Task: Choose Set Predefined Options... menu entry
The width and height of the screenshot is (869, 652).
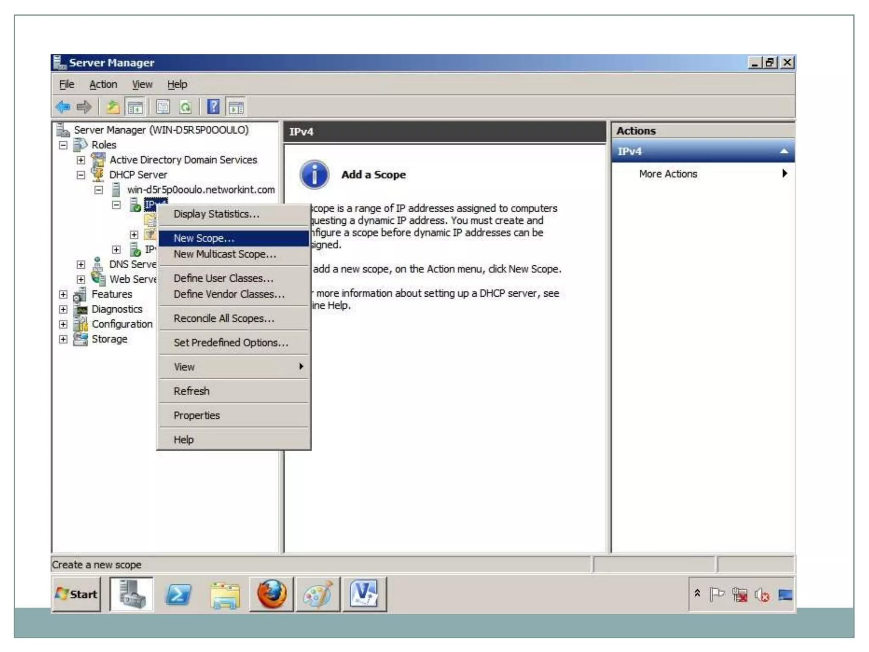Action: [x=234, y=343]
